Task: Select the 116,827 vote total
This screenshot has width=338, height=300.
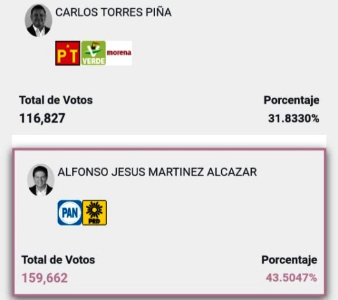Action: tap(42, 118)
